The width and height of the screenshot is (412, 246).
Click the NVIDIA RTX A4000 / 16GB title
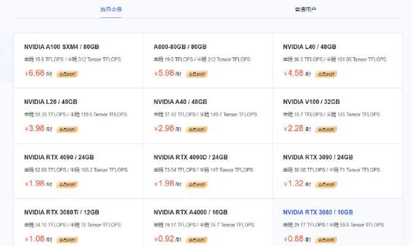(x=191, y=212)
